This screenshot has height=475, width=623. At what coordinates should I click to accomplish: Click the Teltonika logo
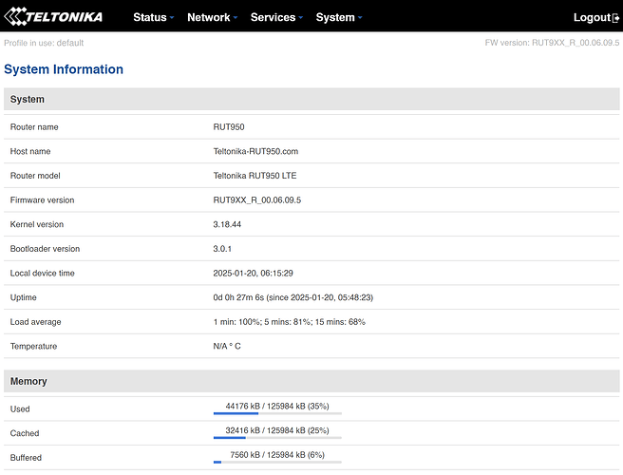53,17
